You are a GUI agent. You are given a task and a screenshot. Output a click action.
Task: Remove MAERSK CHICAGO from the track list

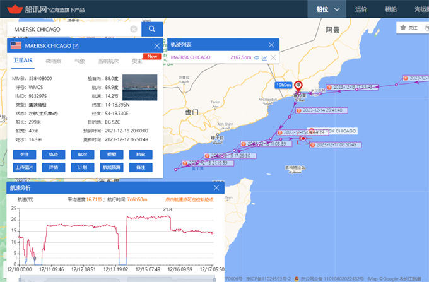273,57
